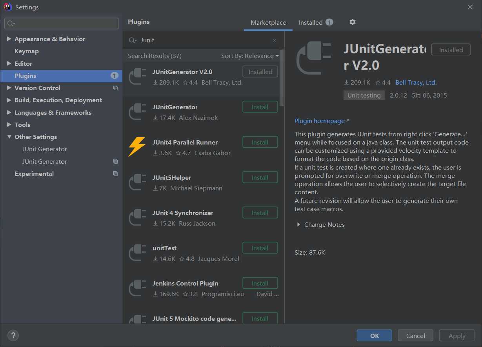Install the JUnit5Helper plugin
The width and height of the screenshot is (482, 347).
[x=260, y=177]
